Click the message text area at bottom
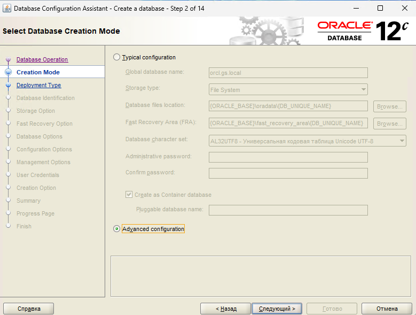The image size is (416, 315). (x=261, y=276)
